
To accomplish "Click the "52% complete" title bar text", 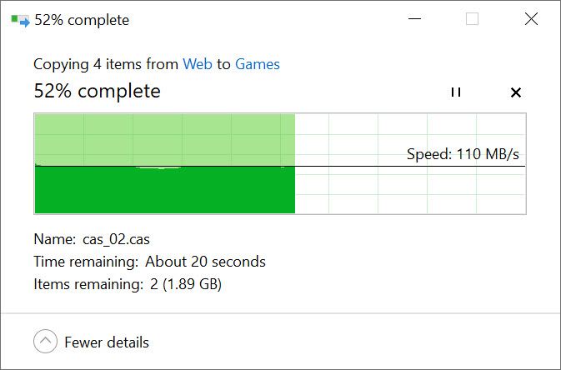I will click(82, 20).
